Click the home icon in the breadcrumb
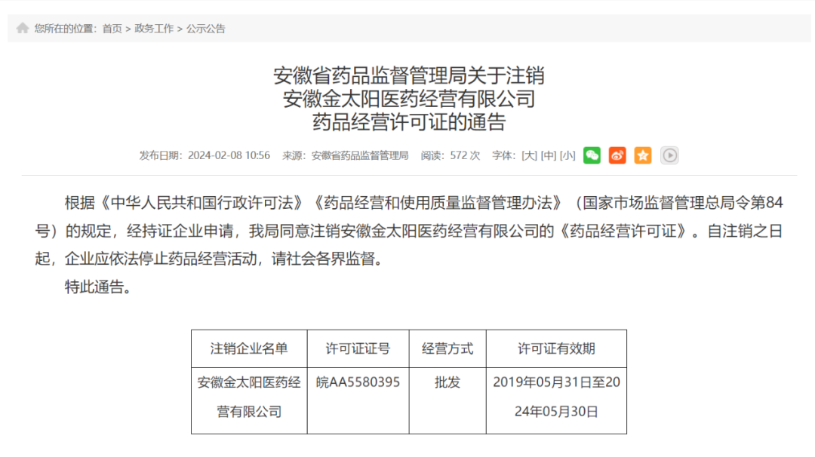This screenshot has width=815, height=457. (x=23, y=28)
